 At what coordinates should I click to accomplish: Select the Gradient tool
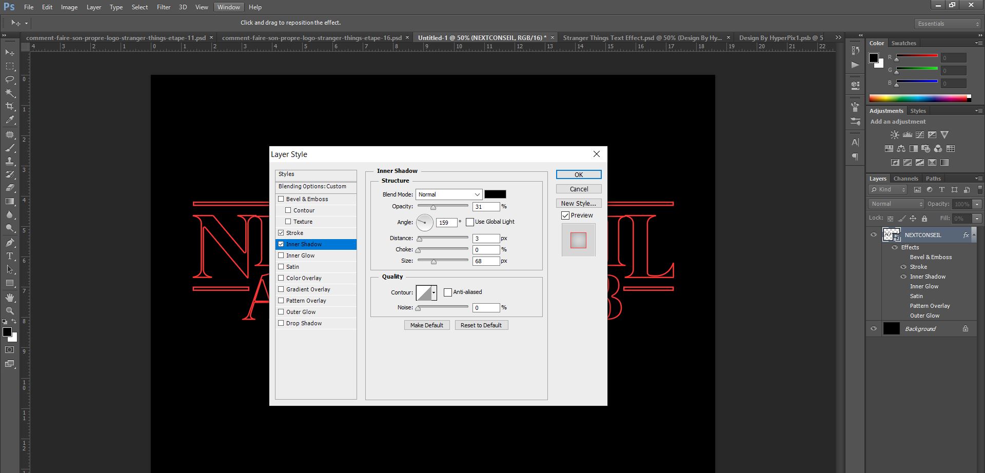[x=10, y=201]
